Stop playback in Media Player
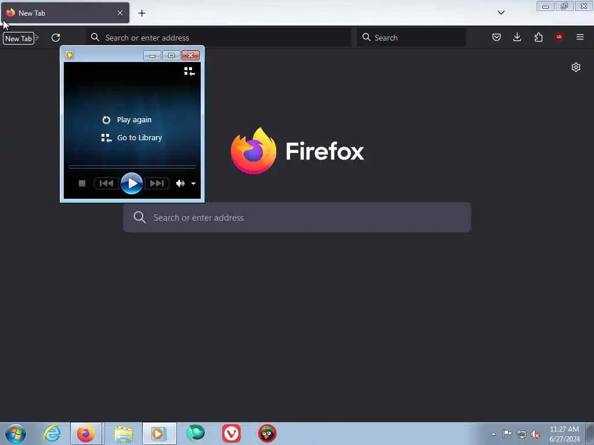The image size is (594, 445). [82, 184]
